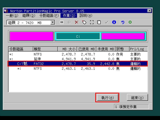Click the 未使用 MB column header
Screen dimensions: 160x120
(106, 49)
